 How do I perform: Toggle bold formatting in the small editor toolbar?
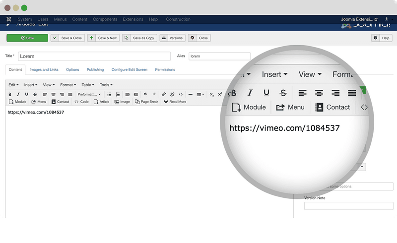pyautogui.click(x=10, y=94)
